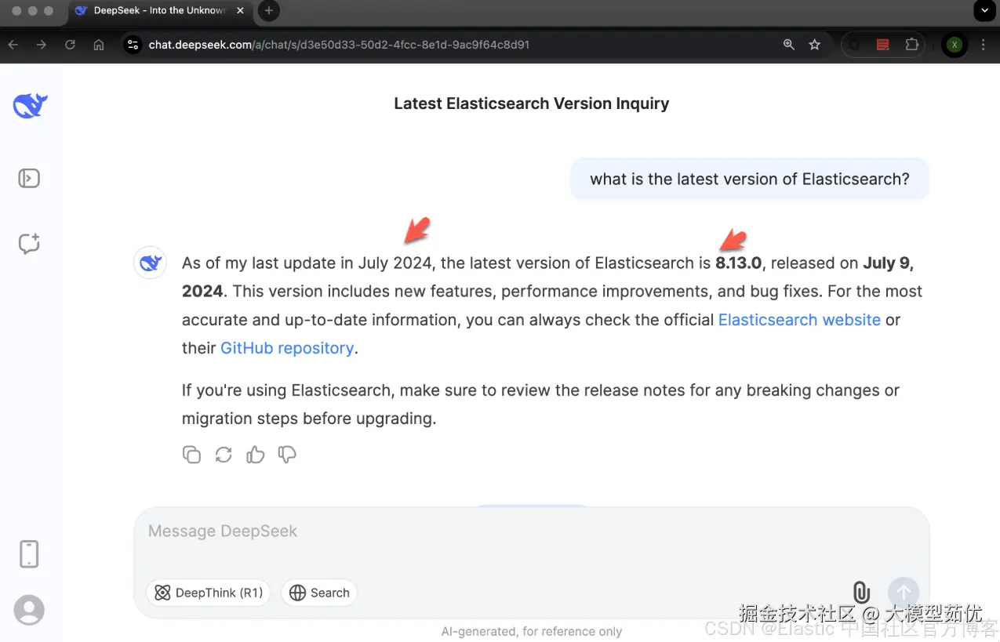Open the browser three-dot menu
1000x642 pixels.
(x=983, y=45)
